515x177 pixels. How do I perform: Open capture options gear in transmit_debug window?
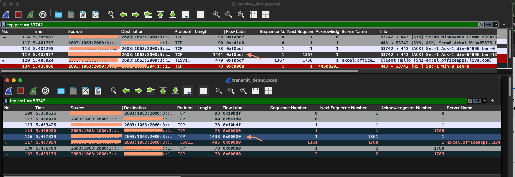click(x=45, y=91)
